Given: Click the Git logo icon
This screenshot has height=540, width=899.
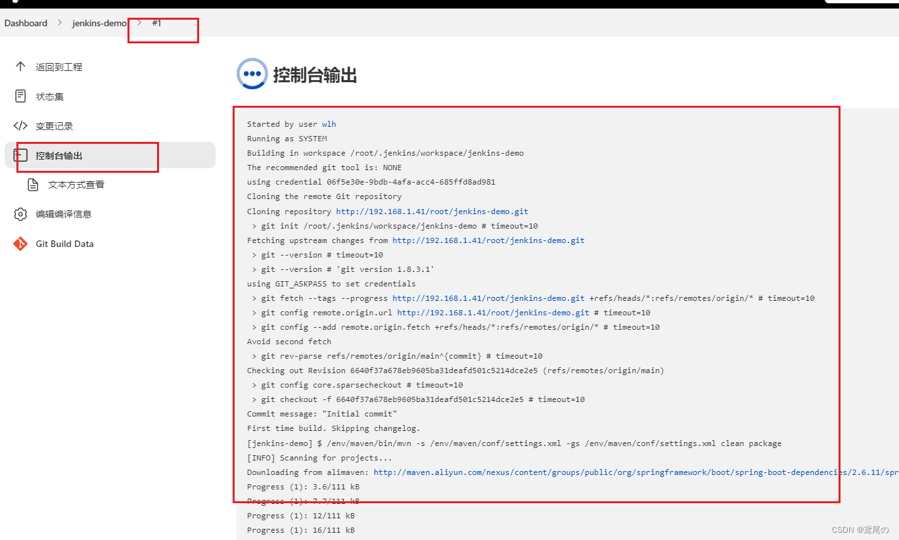Looking at the screenshot, I should click(20, 244).
